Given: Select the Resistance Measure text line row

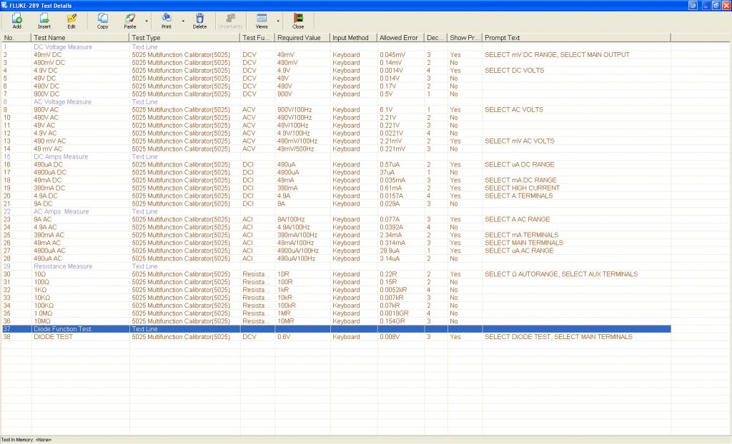Looking at the screenshot, I should tap(63, 266).
